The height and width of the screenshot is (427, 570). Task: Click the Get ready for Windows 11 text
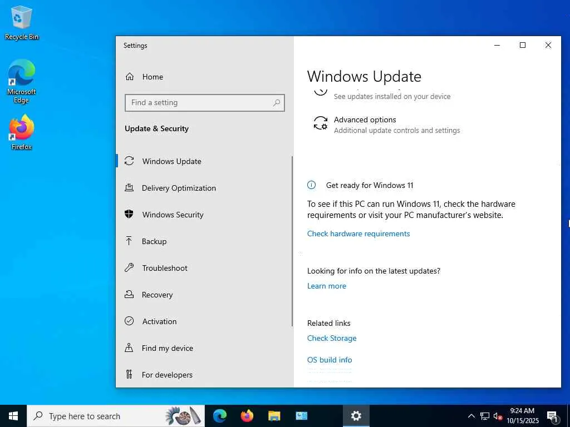(x=370, y=185)
